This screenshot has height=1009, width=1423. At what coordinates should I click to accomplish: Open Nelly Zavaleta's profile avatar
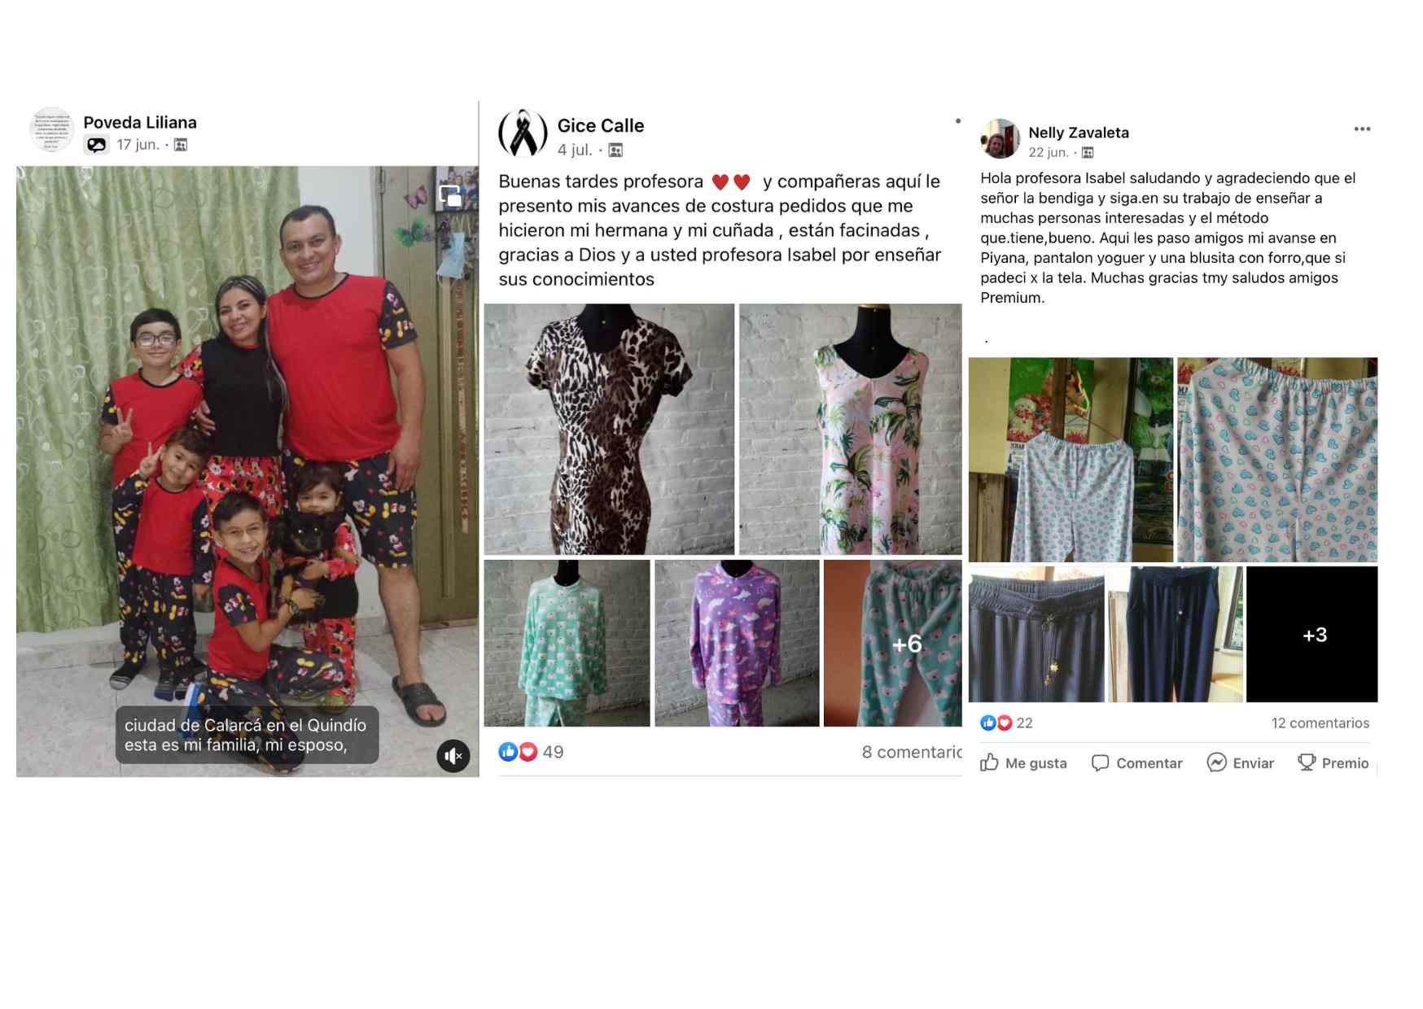pyautogui.click(x=1000, y=138)
